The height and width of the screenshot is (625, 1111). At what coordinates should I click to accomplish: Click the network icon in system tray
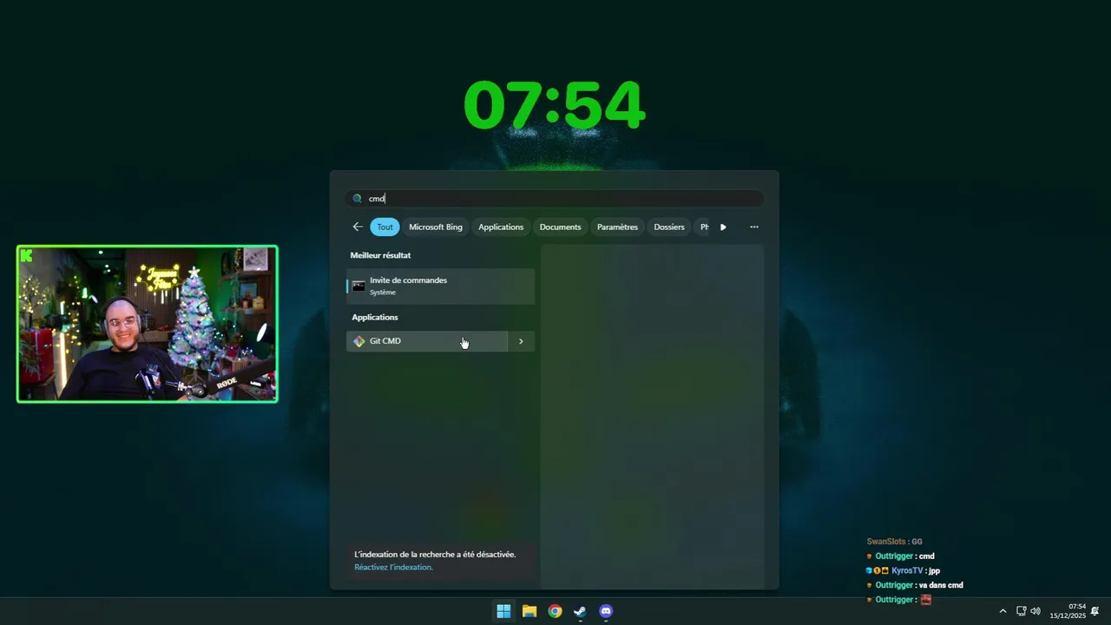click(x=1022, y=611)
